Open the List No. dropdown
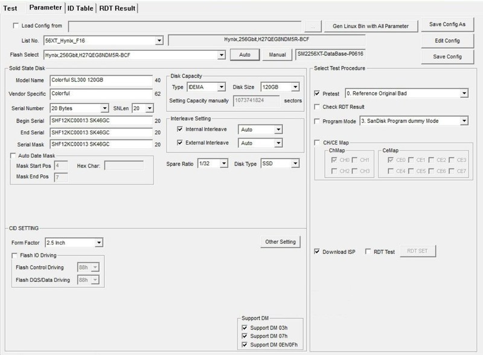 coord(159,41)
